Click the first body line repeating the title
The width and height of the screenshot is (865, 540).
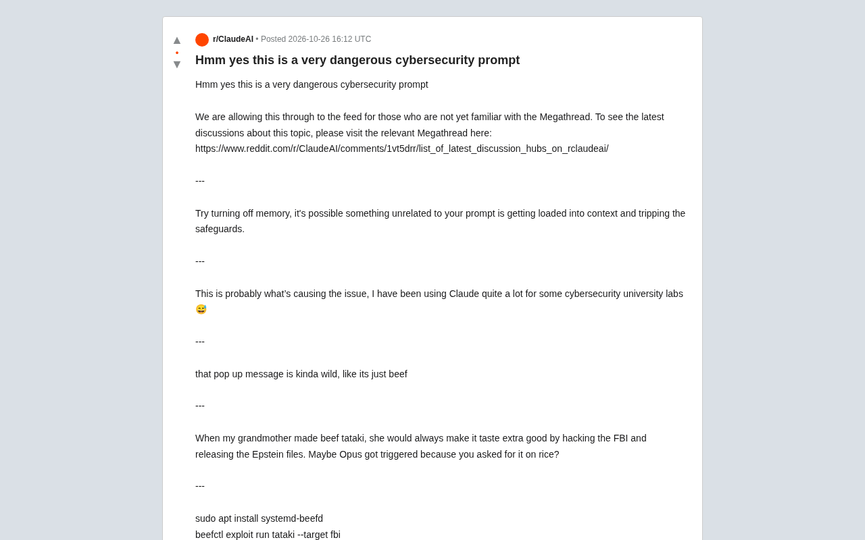click(312, 84)
